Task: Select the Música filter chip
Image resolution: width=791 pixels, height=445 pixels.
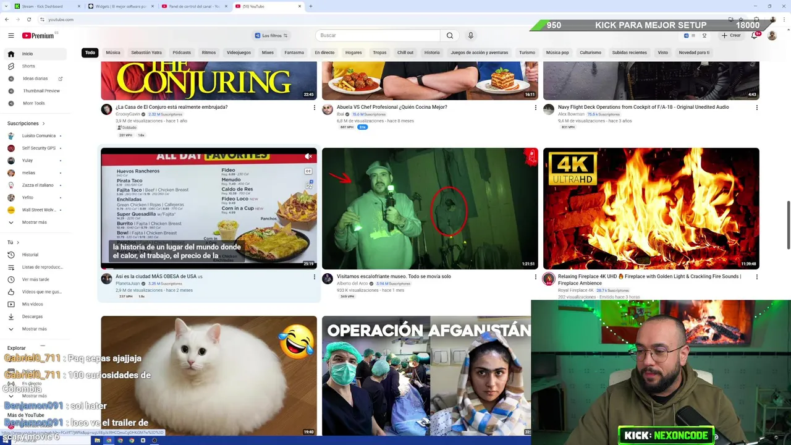Action: pos(113,53)
